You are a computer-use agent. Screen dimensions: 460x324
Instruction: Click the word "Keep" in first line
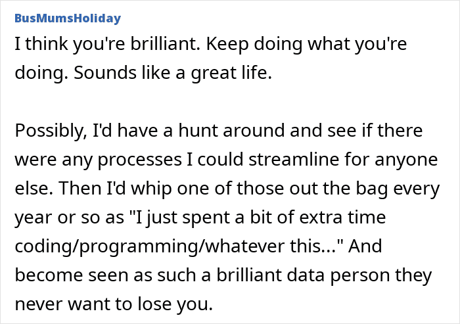coord(227,45)
